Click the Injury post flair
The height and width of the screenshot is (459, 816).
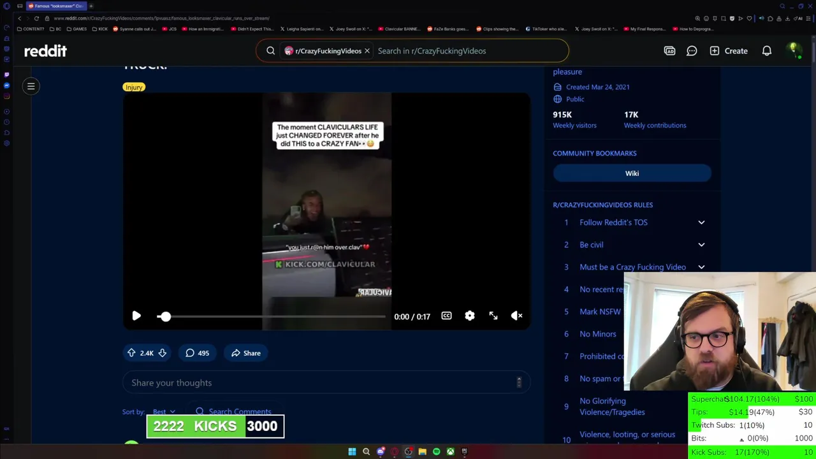click(x=134, y=87)
